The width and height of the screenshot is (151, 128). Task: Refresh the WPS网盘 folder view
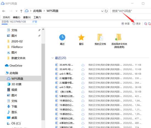click(x=106, y=11)
